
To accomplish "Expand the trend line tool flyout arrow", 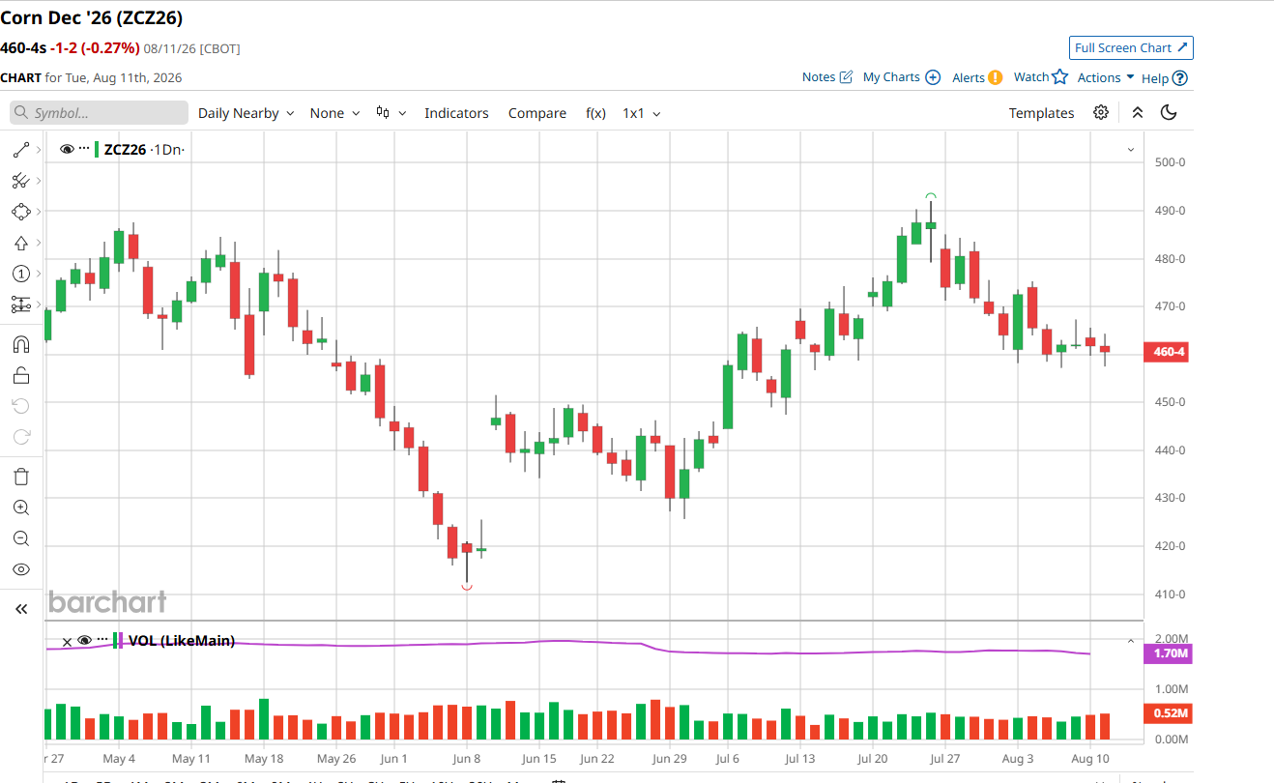I will click(39, 150).
